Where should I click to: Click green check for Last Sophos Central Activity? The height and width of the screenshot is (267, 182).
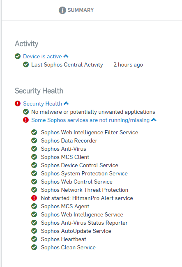click(26, 64)
